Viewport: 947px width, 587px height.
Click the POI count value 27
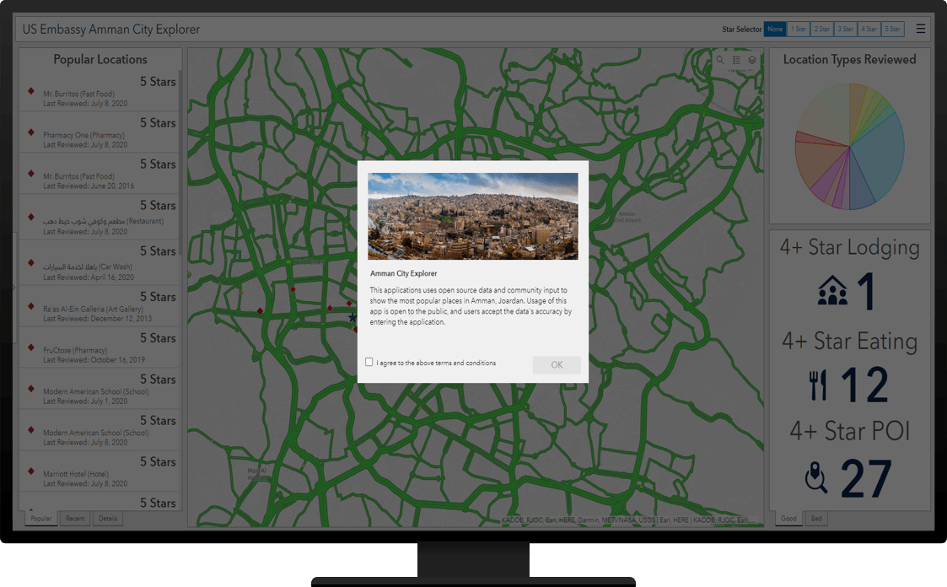(x=866, y=478)
